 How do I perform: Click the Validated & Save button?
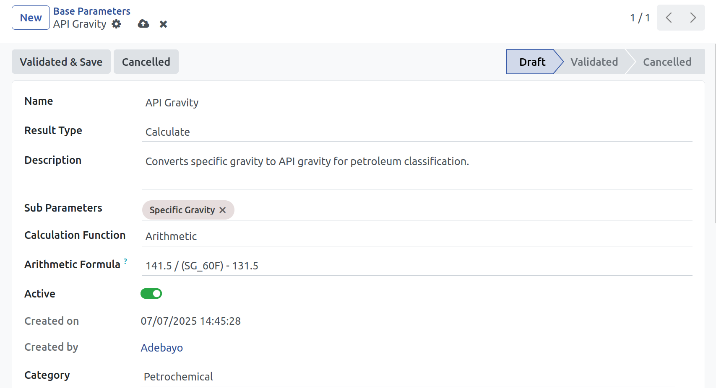coord(61,62)
